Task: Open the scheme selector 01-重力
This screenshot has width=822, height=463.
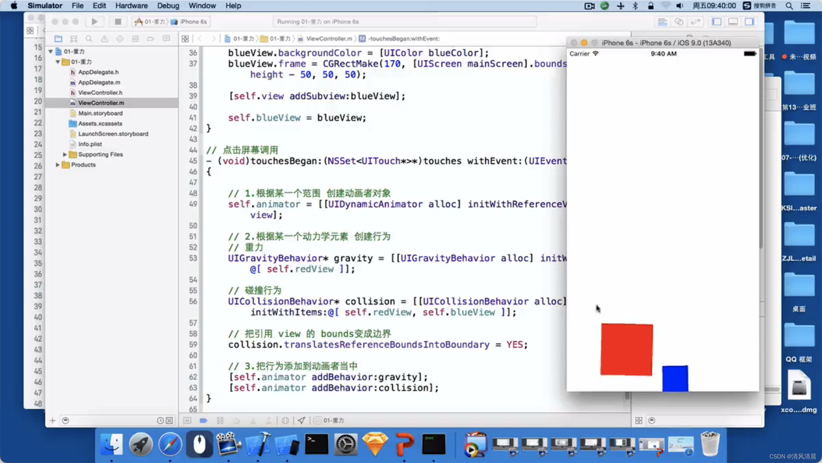Action: point(150,22)
